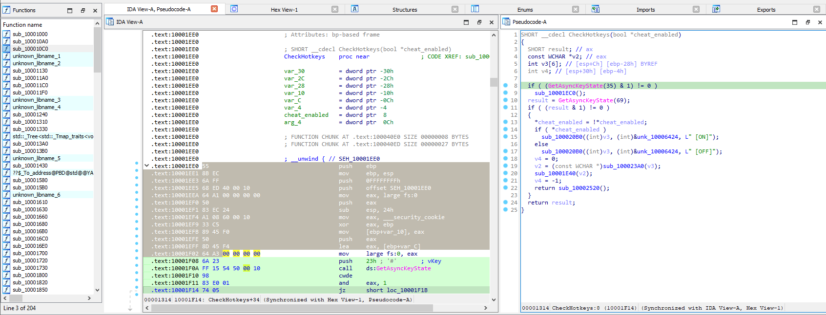Click the Hex View-1 tab icon
This screenshot has width=826, height=315.
pos(234,9)
